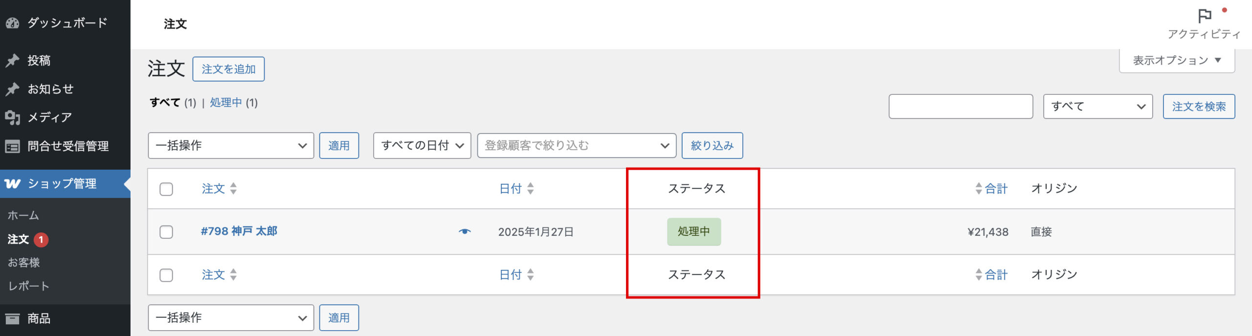Viewport: 1252px width, 336px height.
Task: Open the top 一括操作 bulk actions dropdown
Action: click(x=231, y=146)
